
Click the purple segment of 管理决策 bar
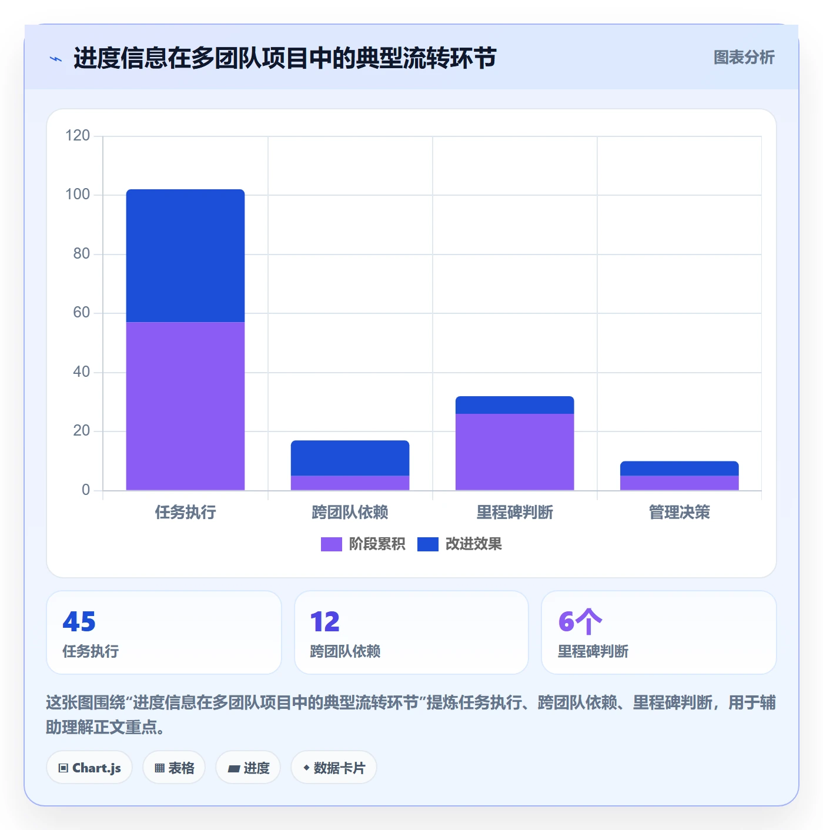[679, 483]
